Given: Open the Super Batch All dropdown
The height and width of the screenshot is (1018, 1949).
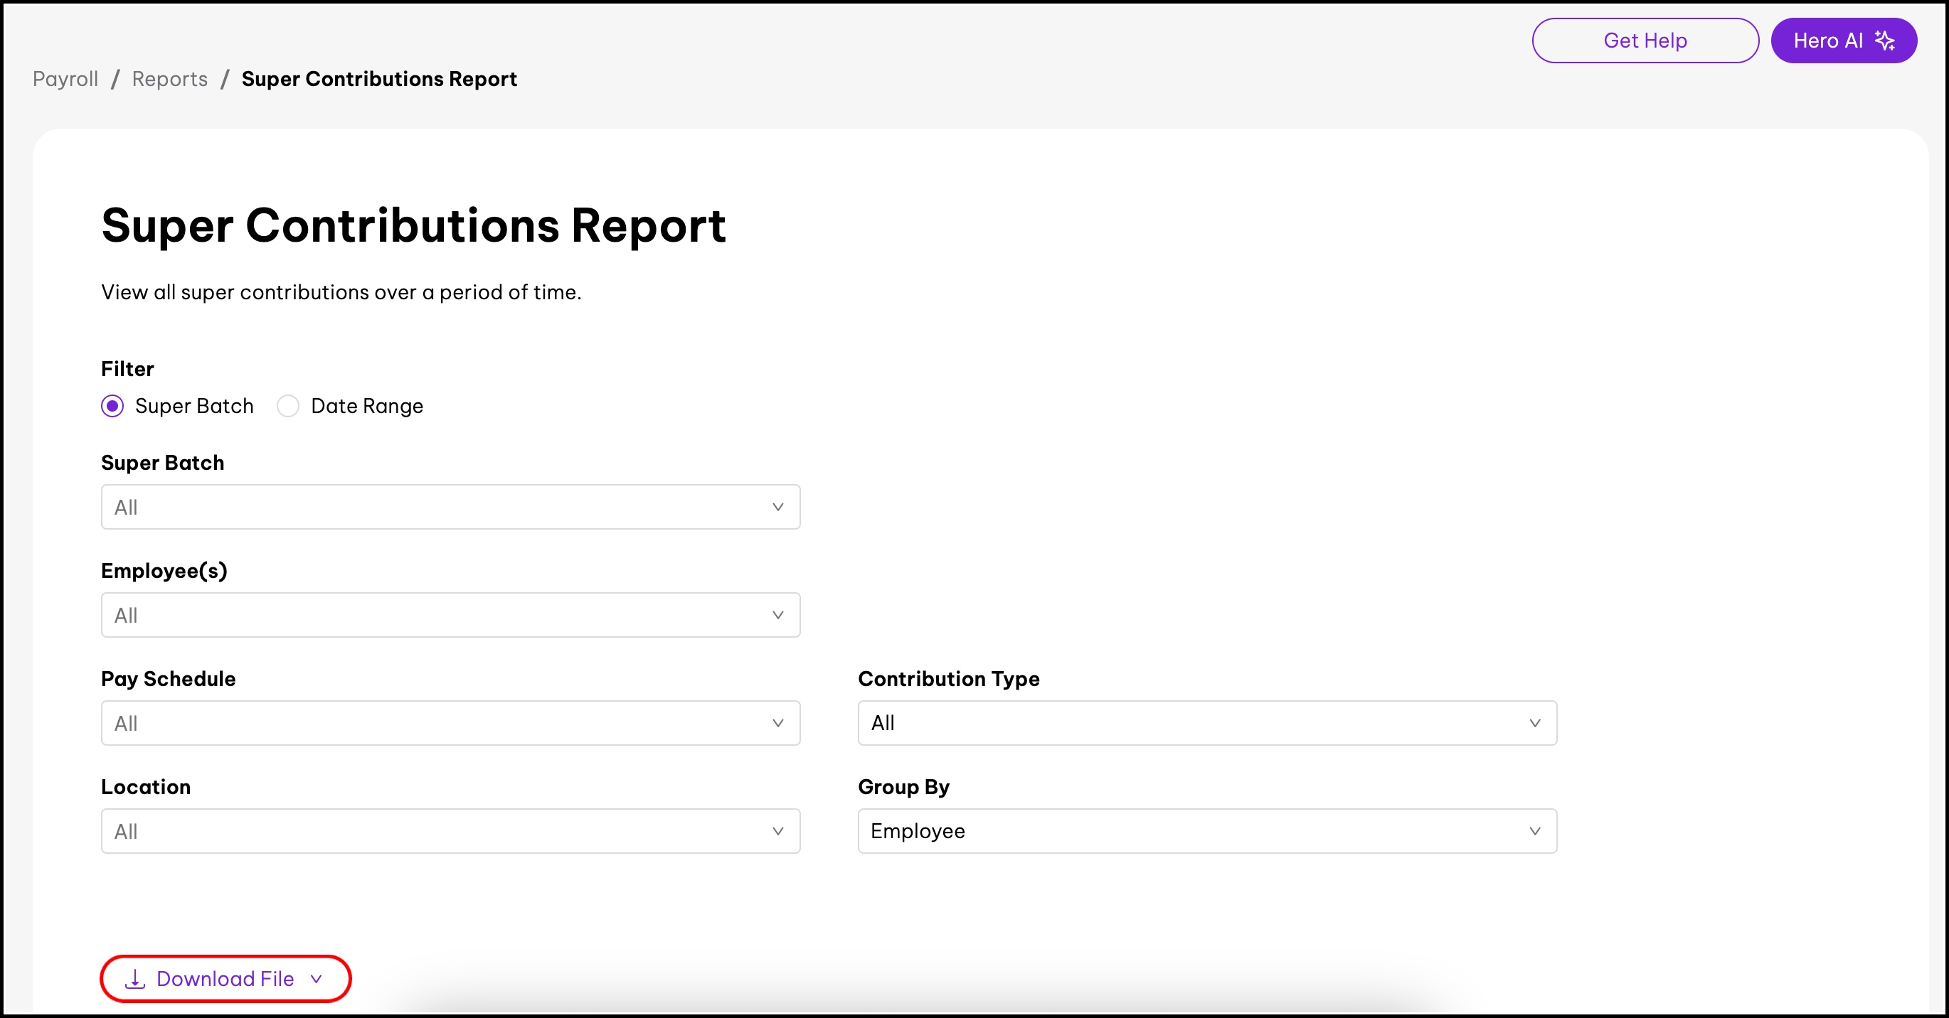Looking at the screenshot, I should 450,507.
